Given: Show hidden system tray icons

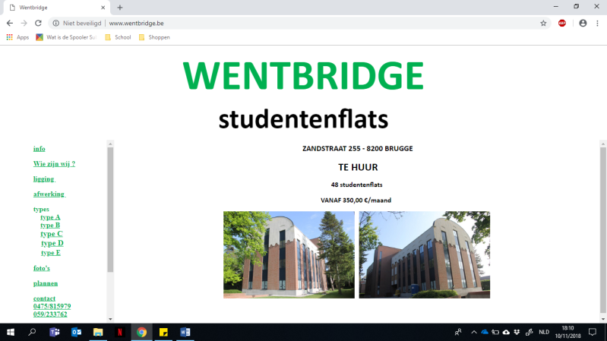Looking at the screenshot, I should coord(474,332).
